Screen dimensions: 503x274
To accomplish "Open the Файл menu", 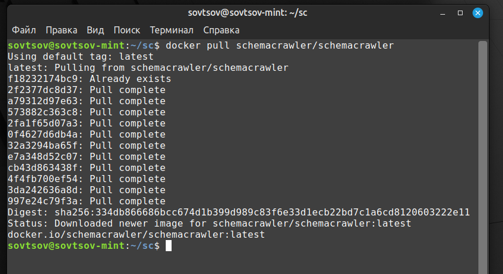I will pyautogui.click(x=24, y=30).
